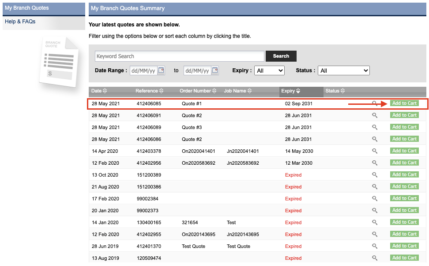429x266 pixels.
Task: Add quote 412406085 to cart
Action: pyautogui.click(x=404, y=103)
